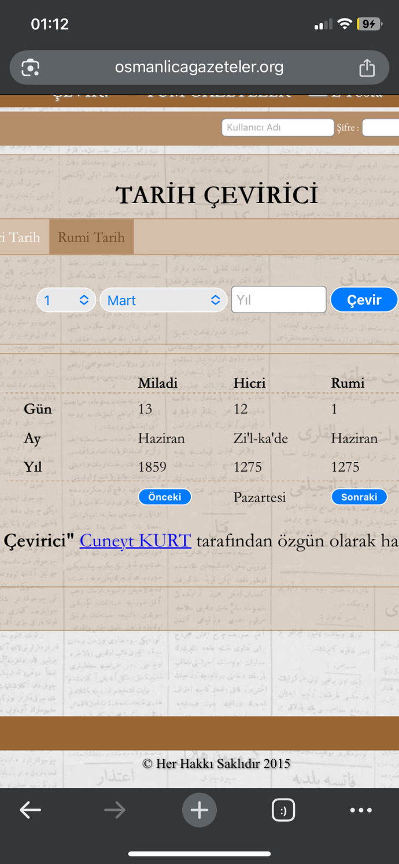Click the Yıl row label in table
The width and height of the screenshot is (399, 864).
tap(33, 466)
